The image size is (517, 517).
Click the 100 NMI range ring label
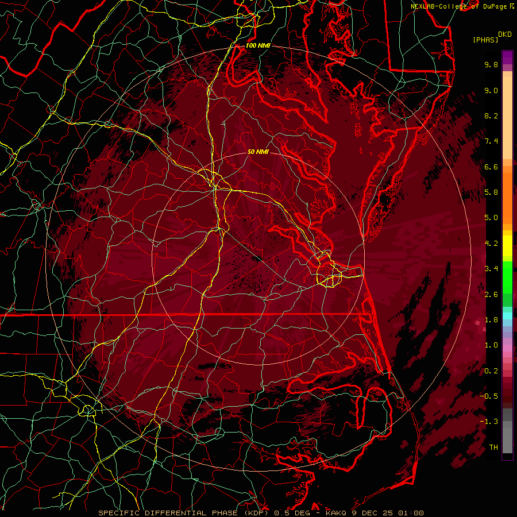[x=258, y=45]
